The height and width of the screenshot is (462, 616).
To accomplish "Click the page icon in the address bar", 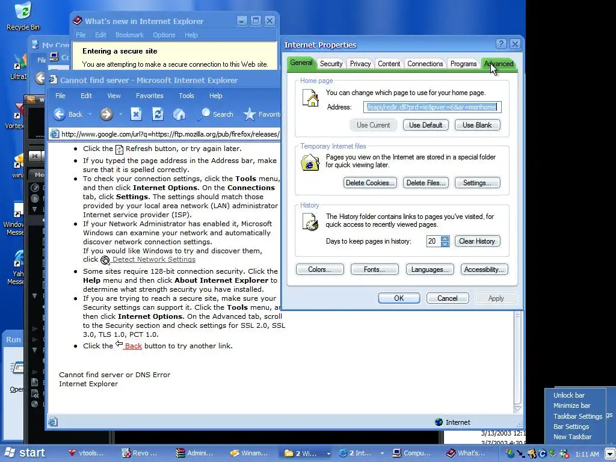I will [54, 134].
